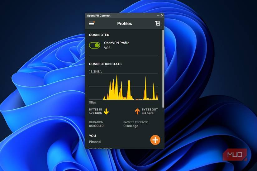
Task: Click the "PACKET RECEIVED" label
Action: coord(136,122)
